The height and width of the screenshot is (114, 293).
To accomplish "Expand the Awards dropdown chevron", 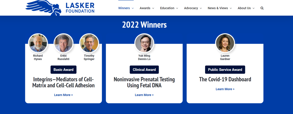I will coord(153,8).
